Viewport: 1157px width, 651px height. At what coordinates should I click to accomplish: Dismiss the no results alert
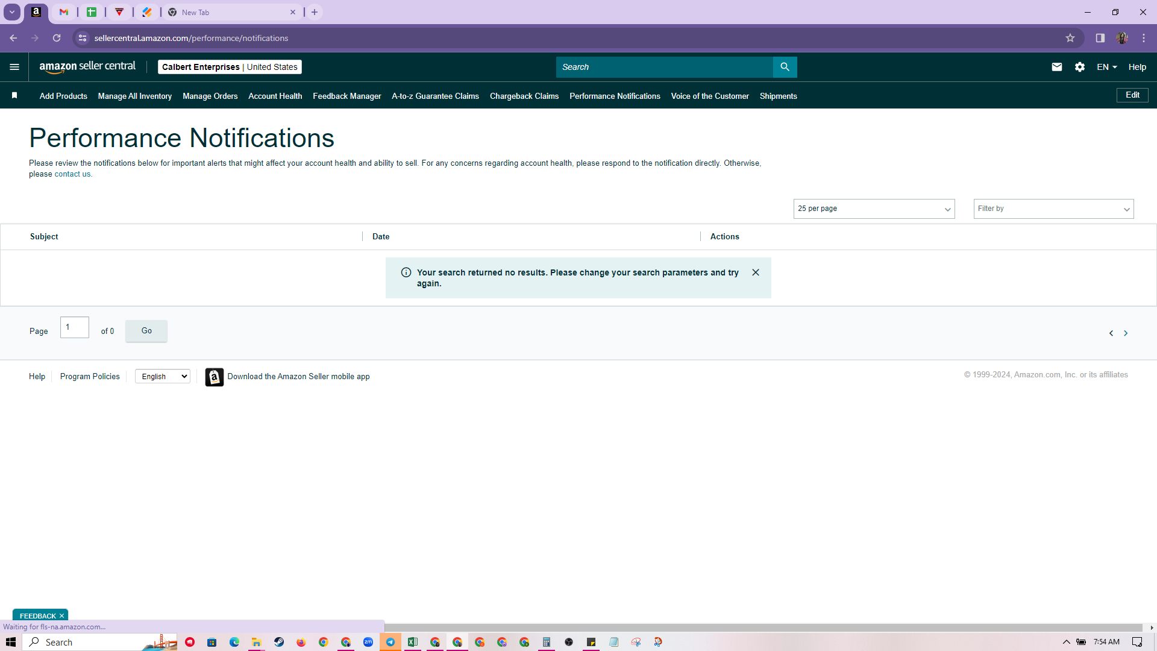756,272
